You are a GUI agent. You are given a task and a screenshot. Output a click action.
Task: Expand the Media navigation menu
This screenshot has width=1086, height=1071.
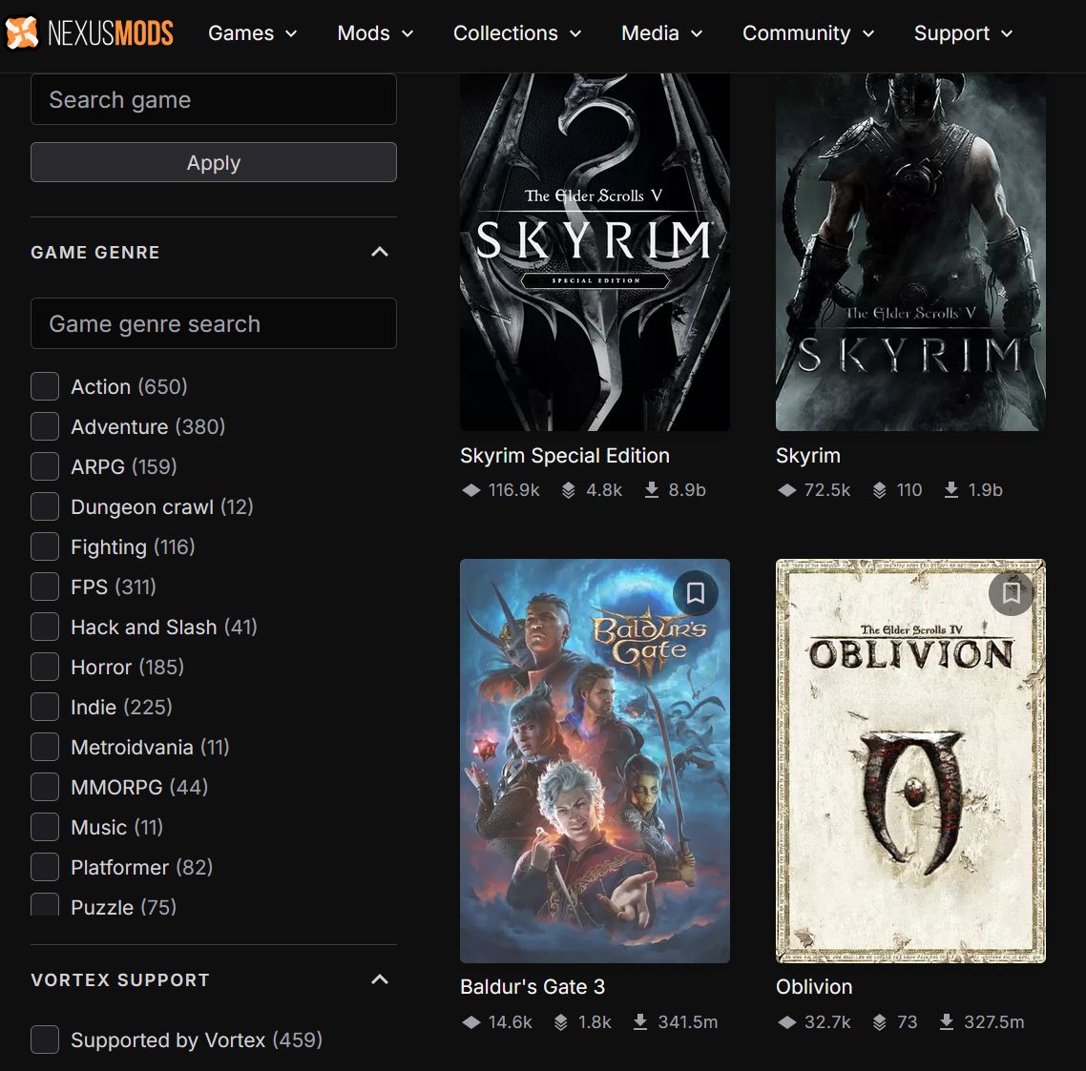click(x=662, y=33)
